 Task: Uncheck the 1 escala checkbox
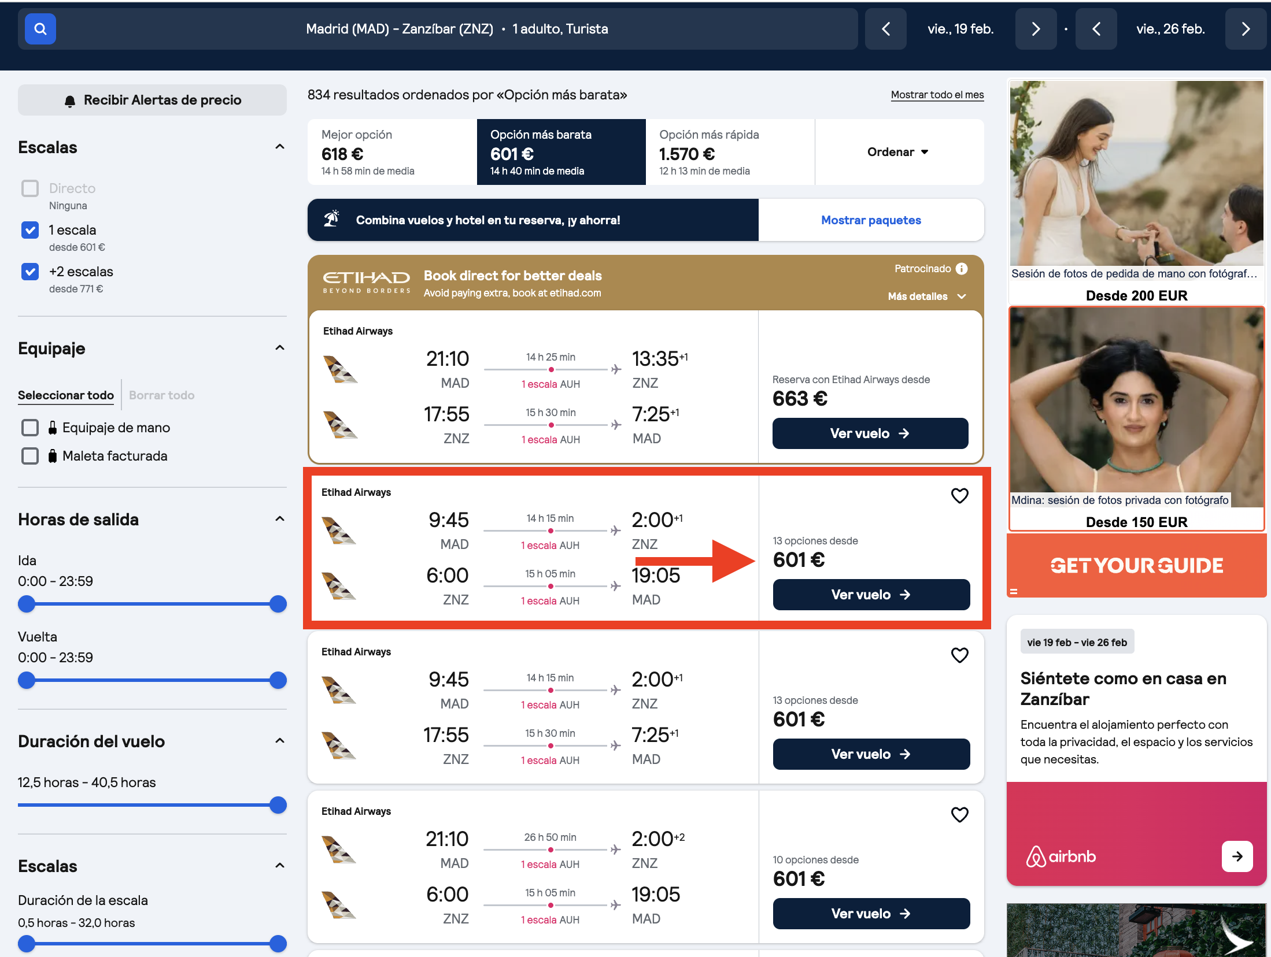click(30, 230)
